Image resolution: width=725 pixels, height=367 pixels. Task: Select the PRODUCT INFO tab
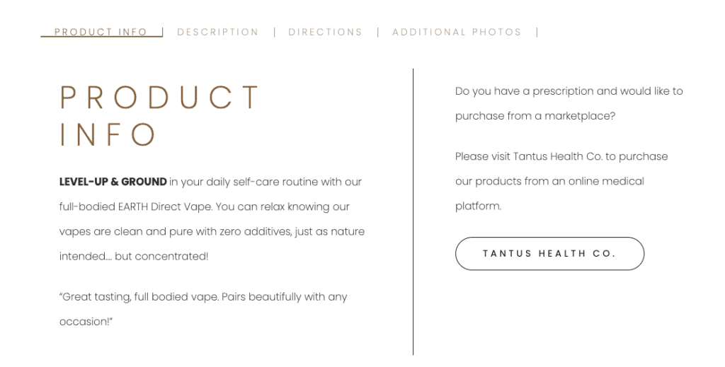pyautogui.click(x=101, y=32)
